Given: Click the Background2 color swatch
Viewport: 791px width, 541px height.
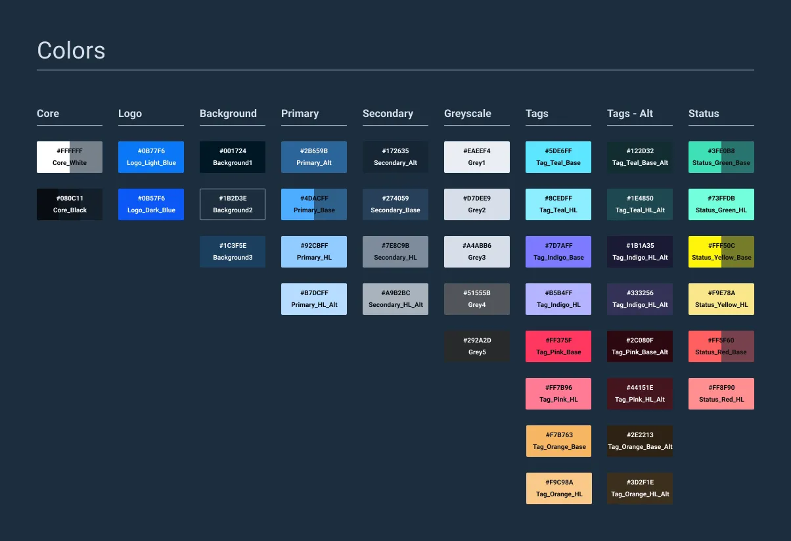Looking at the screenshot, I should click(233, 204).
